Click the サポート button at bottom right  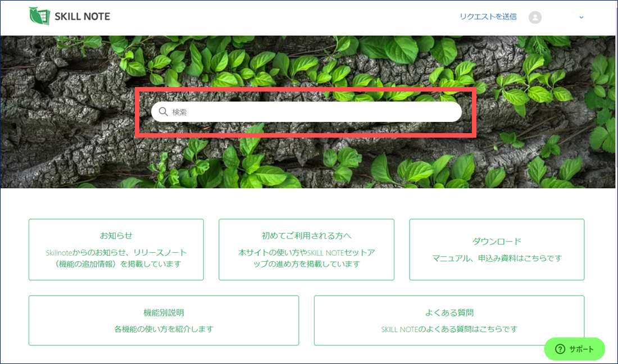574,349
